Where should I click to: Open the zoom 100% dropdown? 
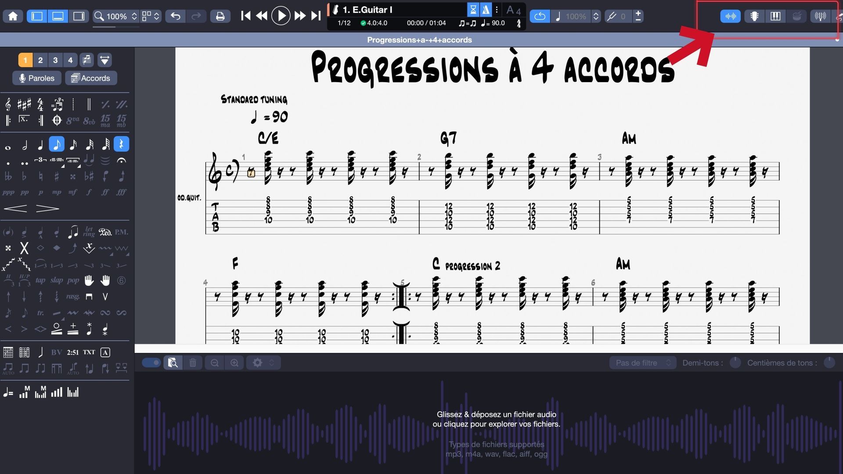point(116,16)
